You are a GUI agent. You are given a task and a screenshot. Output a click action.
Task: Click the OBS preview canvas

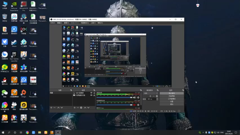click(117, 56)
